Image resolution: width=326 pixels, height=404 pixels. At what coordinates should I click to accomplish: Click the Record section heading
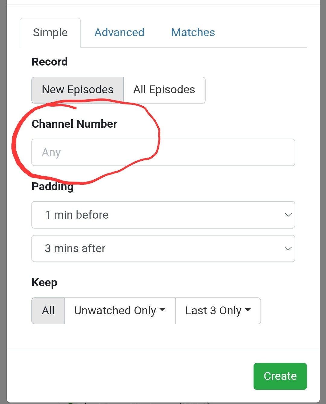coord(50,62)
